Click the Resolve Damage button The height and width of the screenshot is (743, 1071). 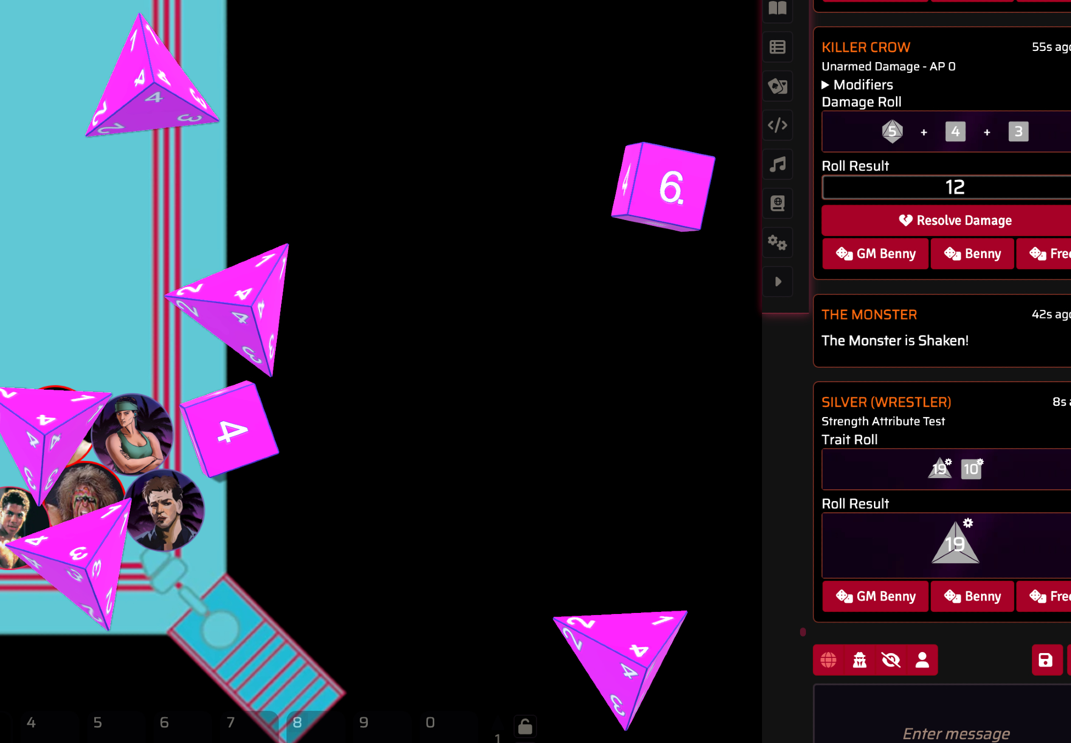(x=955, y=221)
